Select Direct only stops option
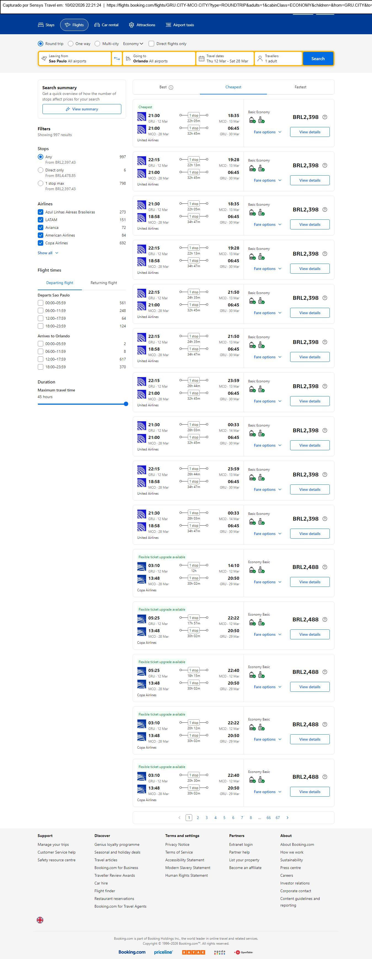This screenshot has height=959, width=372. tap(41, 170)
